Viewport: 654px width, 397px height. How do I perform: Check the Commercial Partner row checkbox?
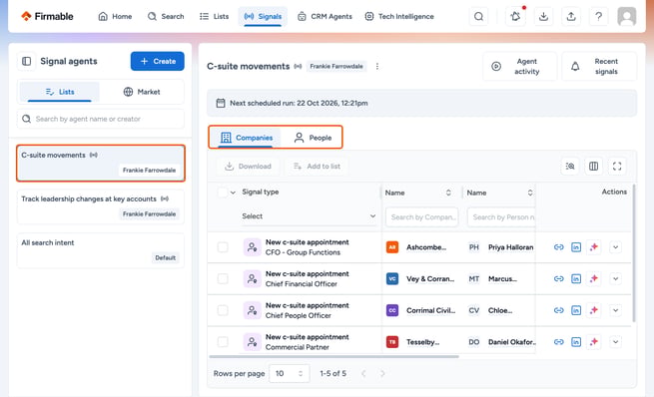(223, 342)
